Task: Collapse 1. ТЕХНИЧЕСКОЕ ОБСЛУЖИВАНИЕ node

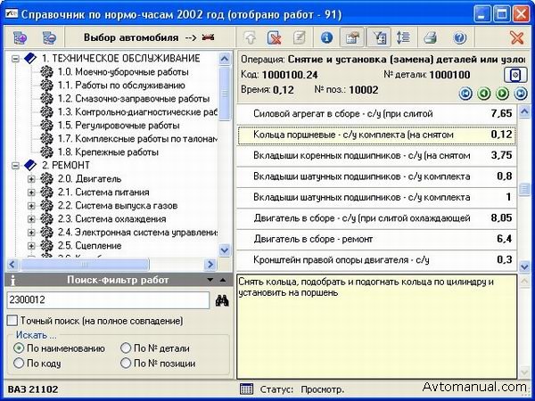Action: [x=15, y=59]
